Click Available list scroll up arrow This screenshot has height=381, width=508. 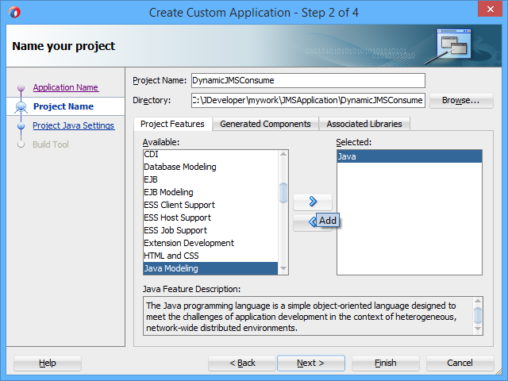tap(283, 154)
